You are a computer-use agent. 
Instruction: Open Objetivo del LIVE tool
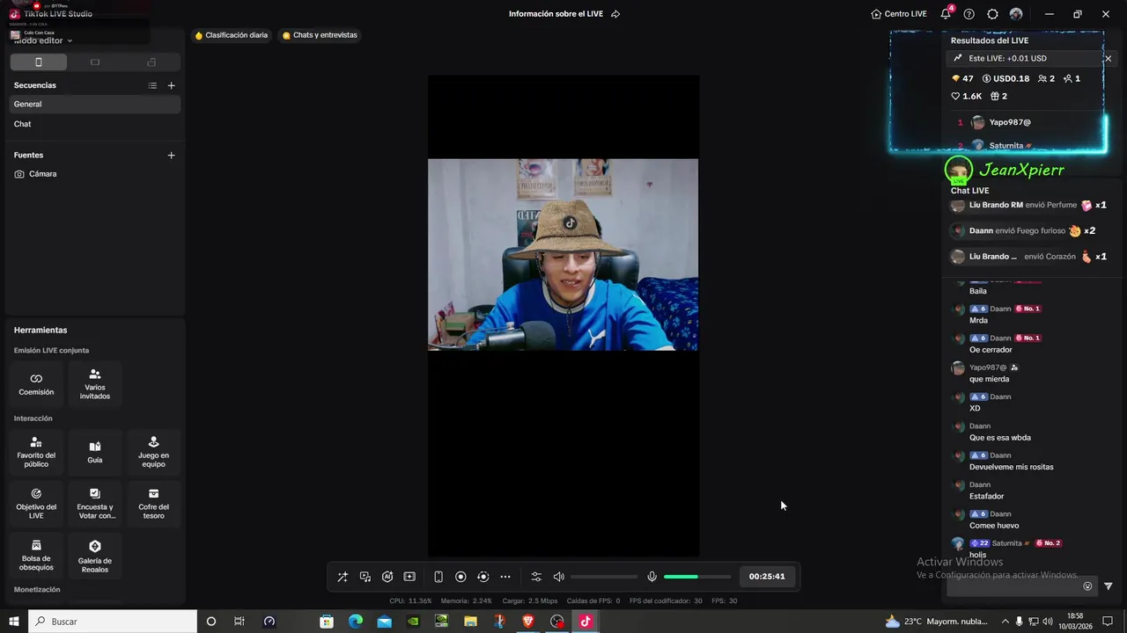36,504
